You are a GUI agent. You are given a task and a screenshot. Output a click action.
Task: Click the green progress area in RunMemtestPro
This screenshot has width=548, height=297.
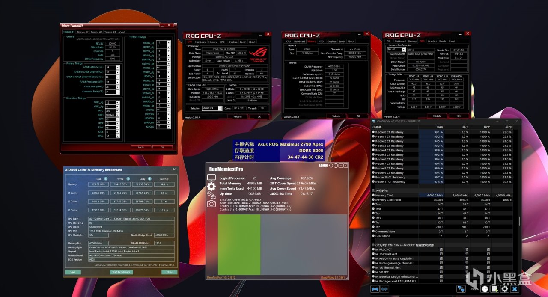coord(239,244)
